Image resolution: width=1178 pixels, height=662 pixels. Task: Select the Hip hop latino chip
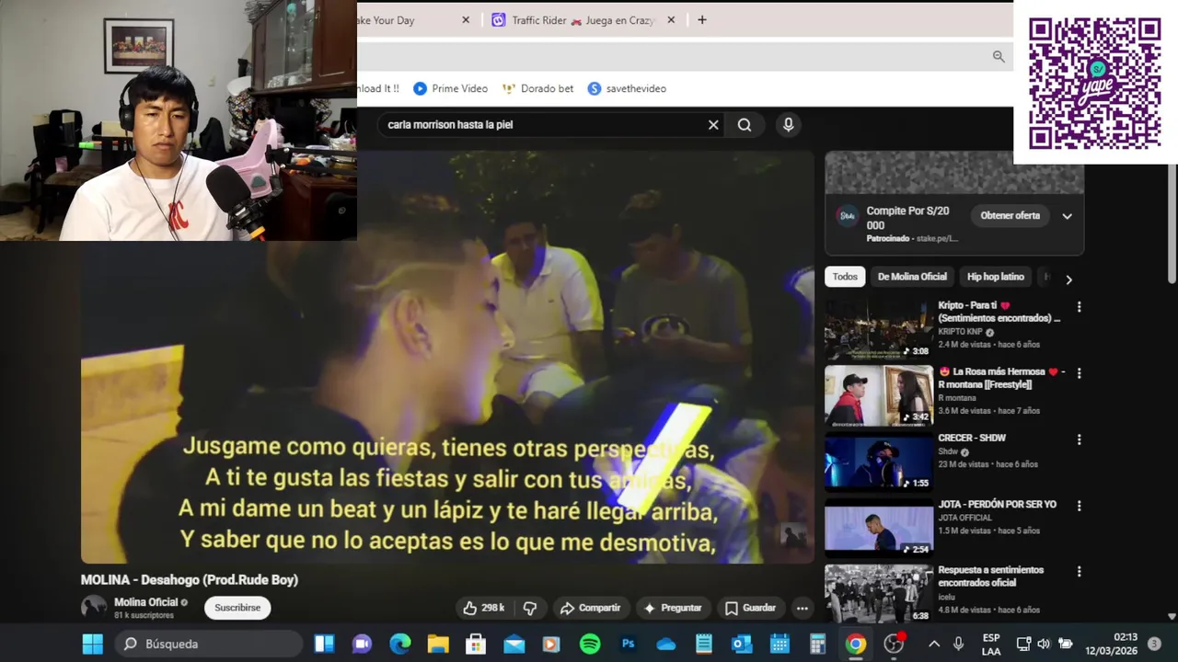996,277
